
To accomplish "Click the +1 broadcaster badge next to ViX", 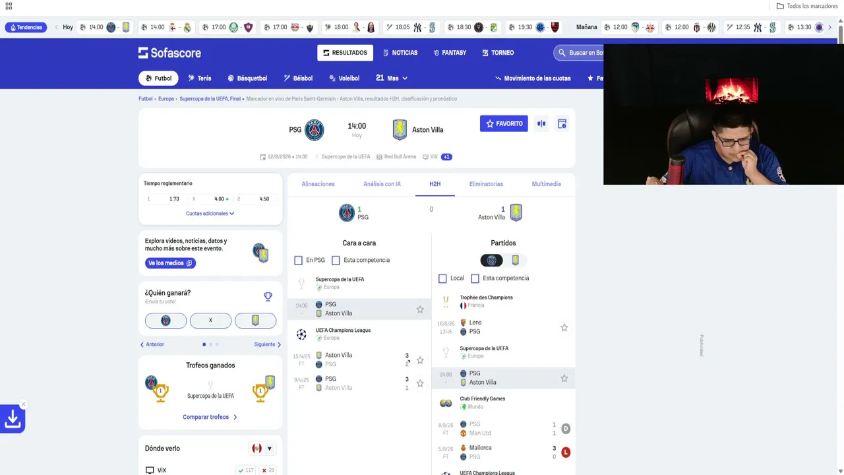I will click(446, 157).
